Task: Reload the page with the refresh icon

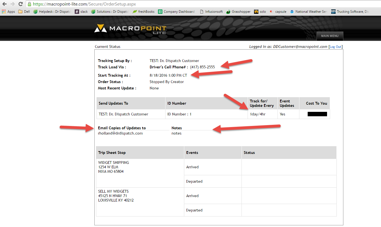Action: [x=20, y=4]
